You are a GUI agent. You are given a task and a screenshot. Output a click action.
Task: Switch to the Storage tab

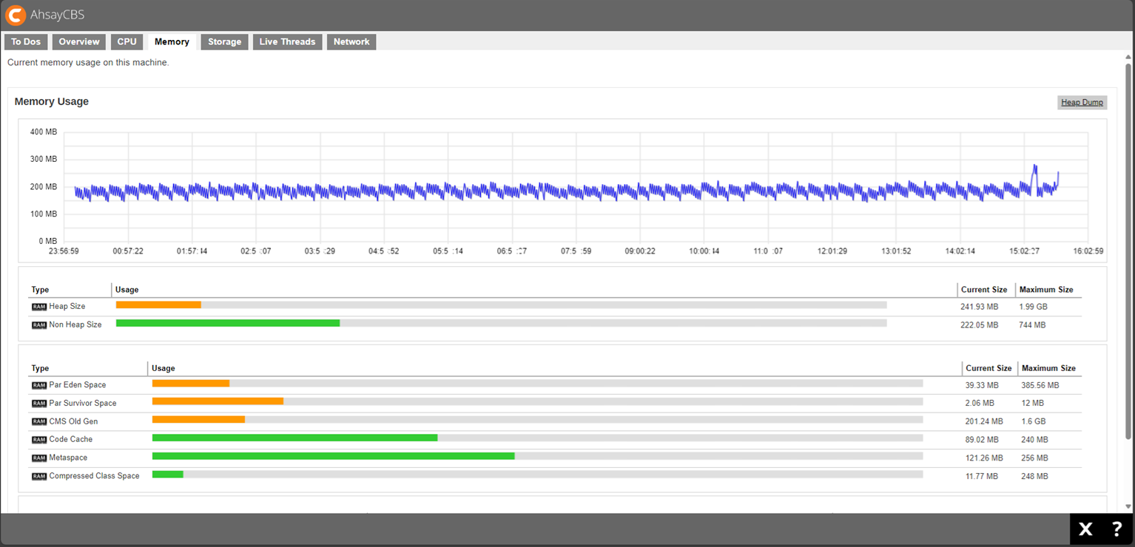224,42
